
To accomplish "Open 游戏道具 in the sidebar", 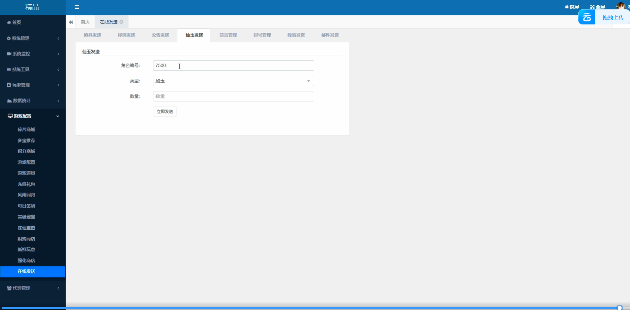I will 26,173.
